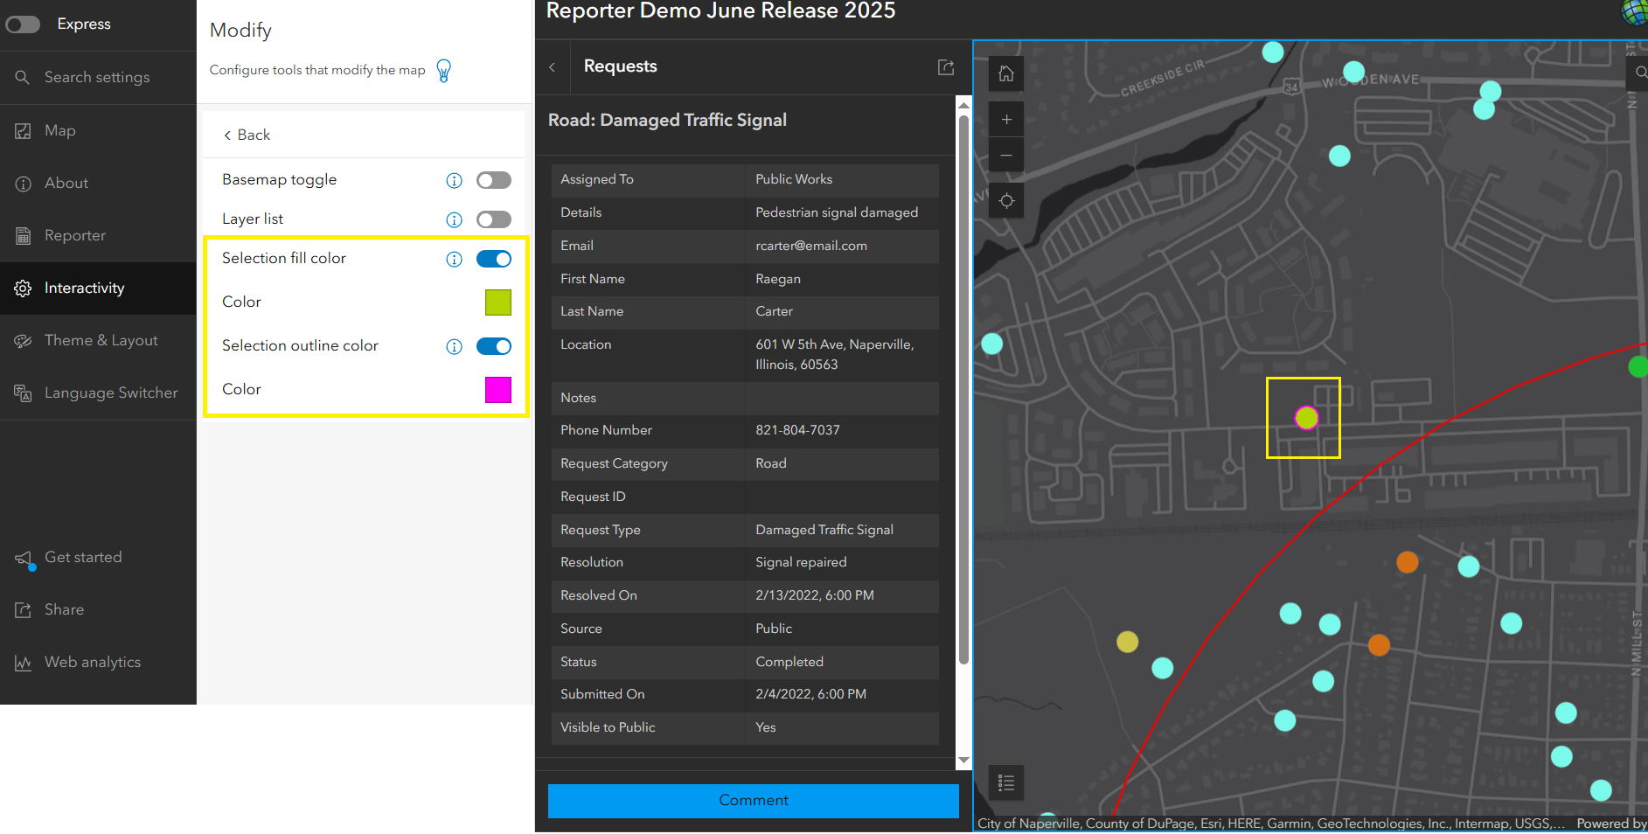Image resolution: width=1648 pixels, height=834 pixels.
Task: Click the lightbulb tip icon
Action: pyautogui.click(x=444, y=71)
